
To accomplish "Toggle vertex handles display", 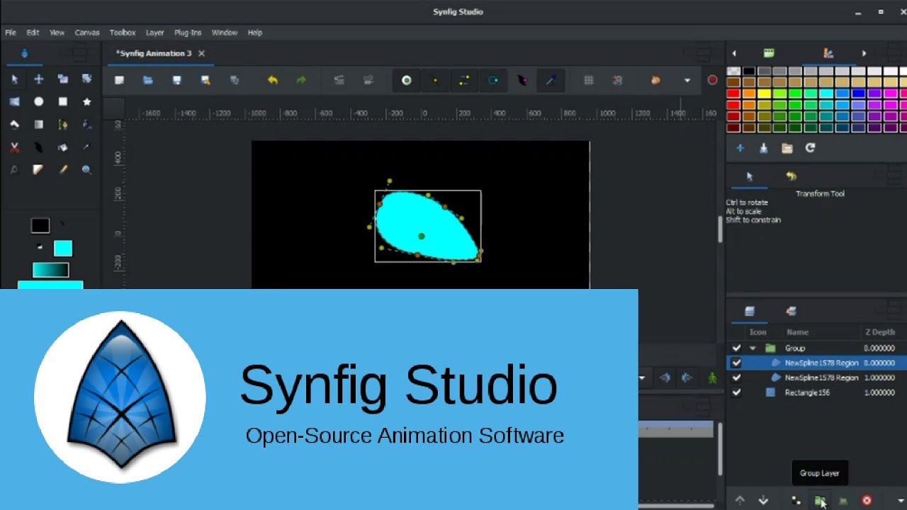I will pos(435,81).
